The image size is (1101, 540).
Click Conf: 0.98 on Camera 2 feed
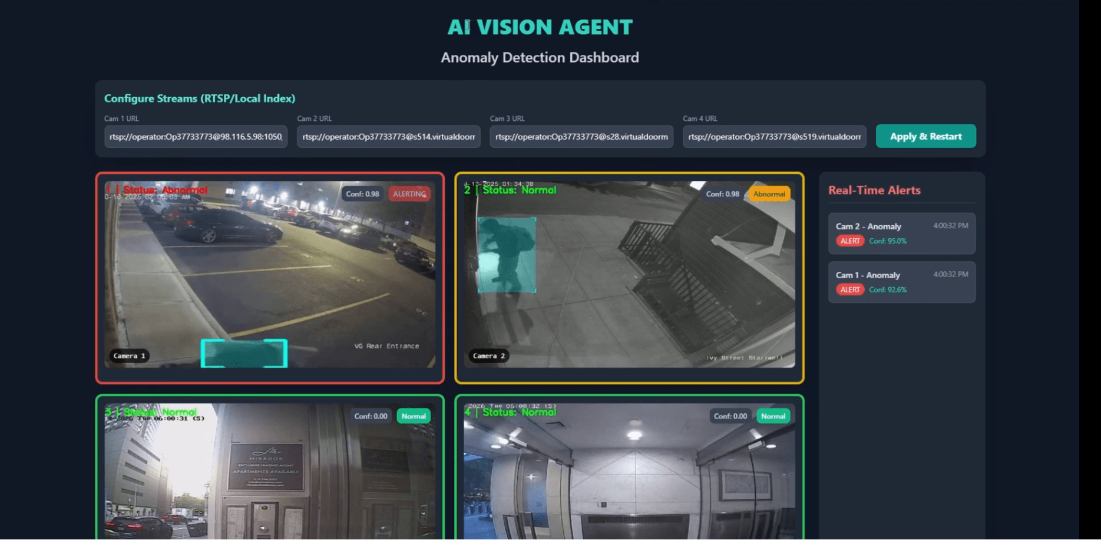722,194
